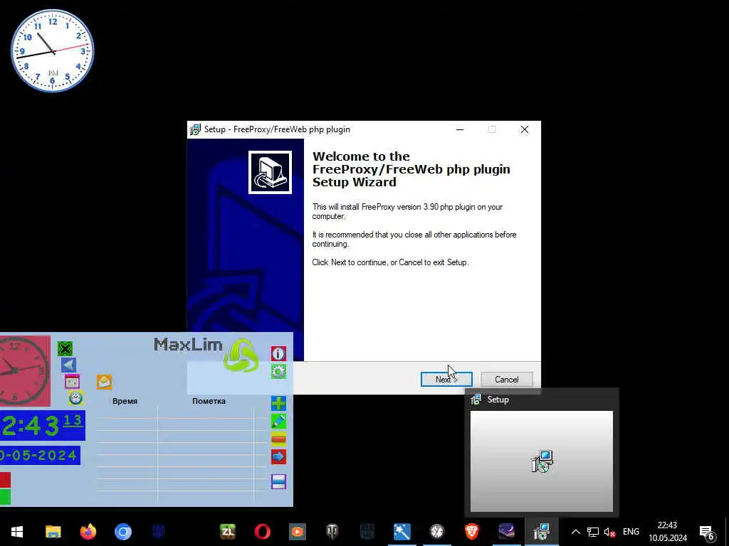The height and width of the screenshot is (546, 729).
Task: Open the taskbar clock showing 22:43
Action: click(668, 532)
